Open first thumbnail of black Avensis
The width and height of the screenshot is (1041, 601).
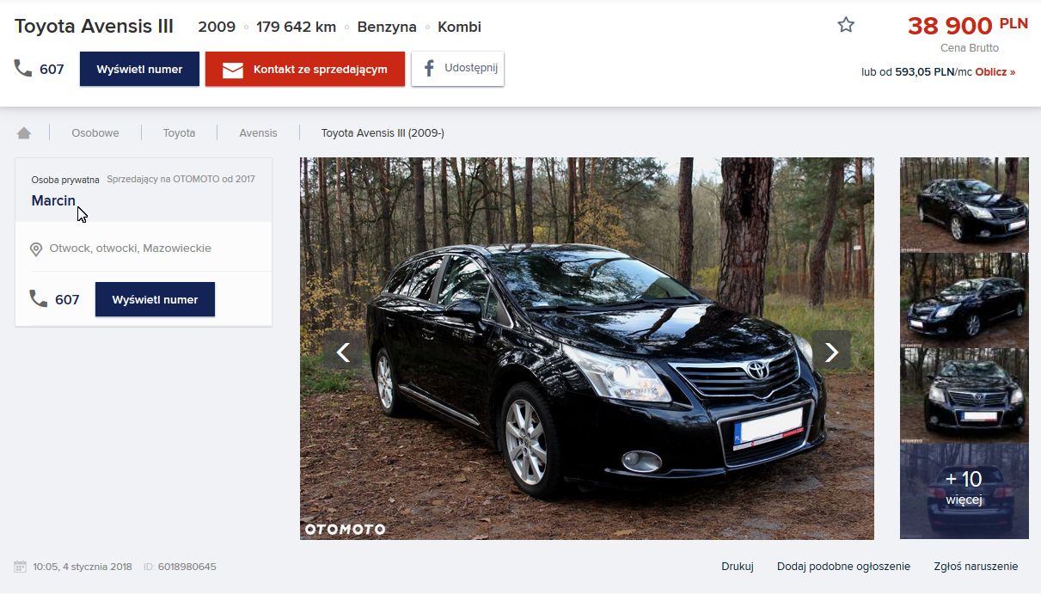[964, 205]
